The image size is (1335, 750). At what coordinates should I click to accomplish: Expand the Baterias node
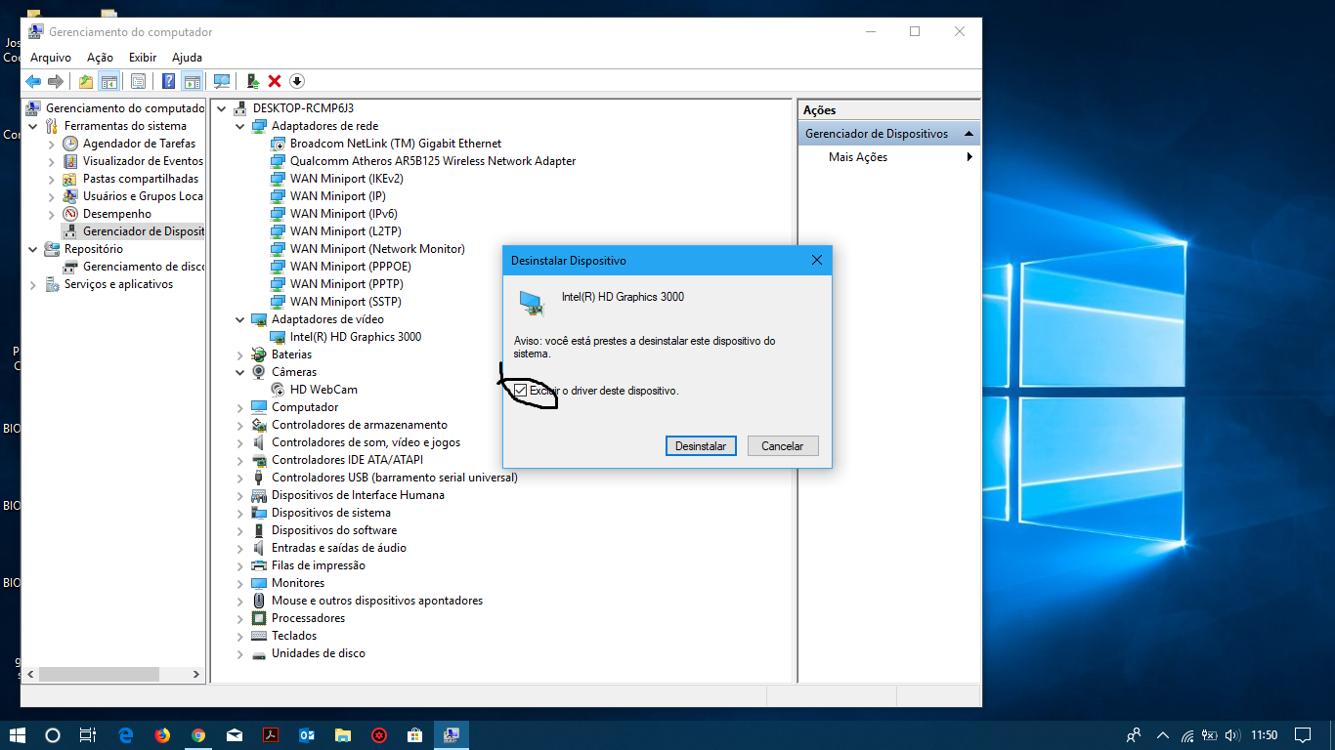click(x=240, y=354)
